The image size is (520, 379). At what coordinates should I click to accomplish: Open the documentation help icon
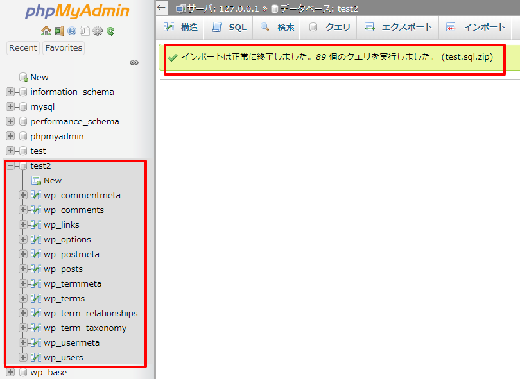point(72,31)
